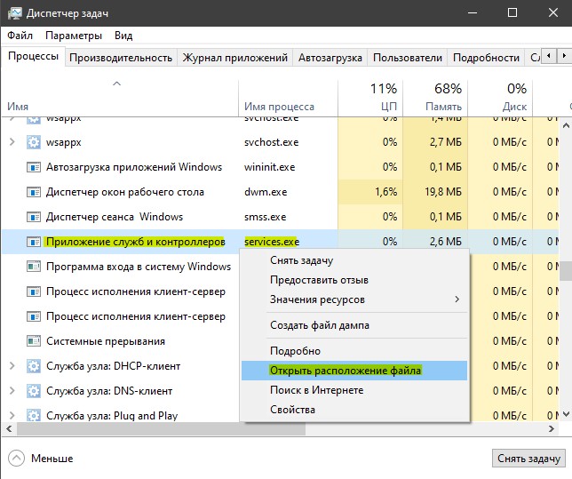
Task: Select the Процессы tab
Action: [33, 56]
